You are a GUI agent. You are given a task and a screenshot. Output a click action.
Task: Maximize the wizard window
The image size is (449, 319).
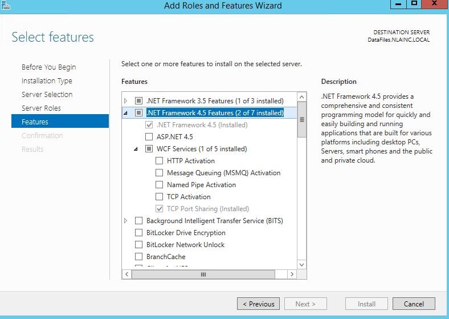[x=414, y=4]
